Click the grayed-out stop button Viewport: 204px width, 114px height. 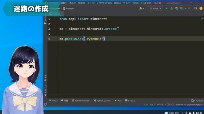point(189,9)
